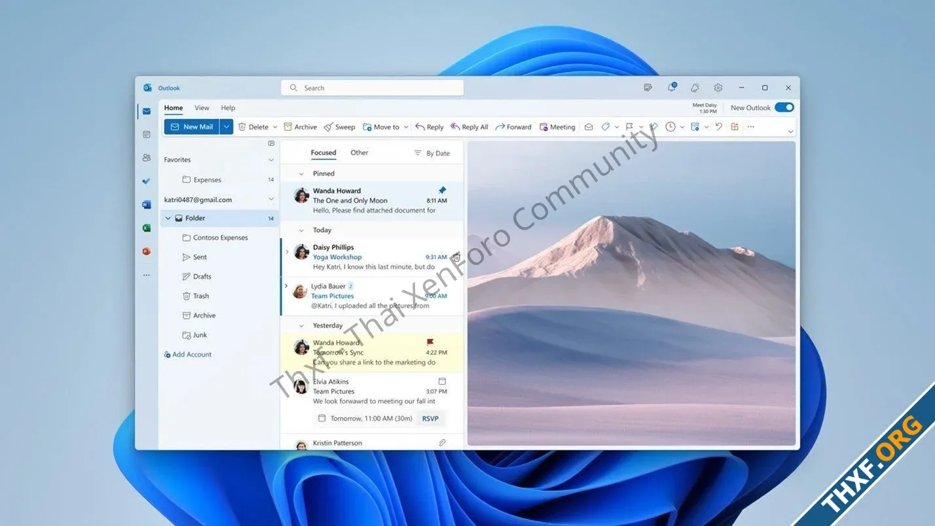
Task: RSVP to the Tomorrow 11:00 AM meeting
Action: click(x=430, y=418)
